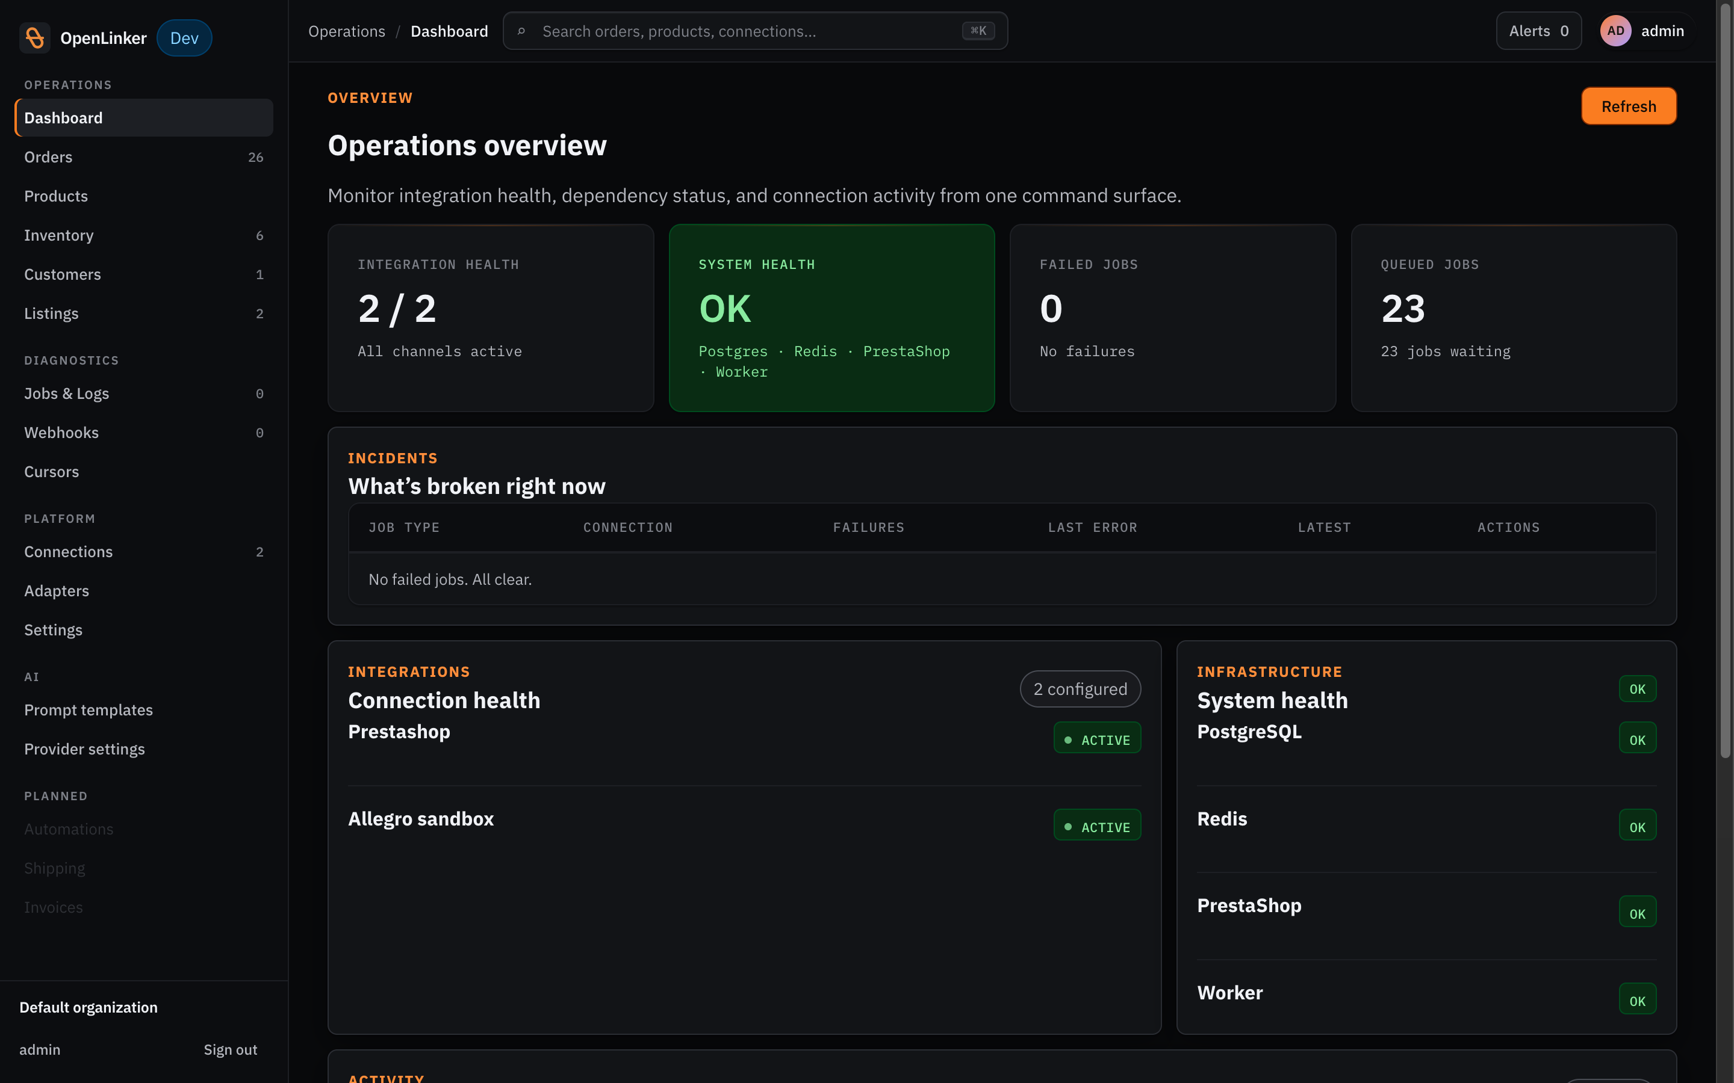Image resolution: width=1734 pixels, height=1083 pixels.
Task: Click the System Health OK card
Action: tap(831, 318)
